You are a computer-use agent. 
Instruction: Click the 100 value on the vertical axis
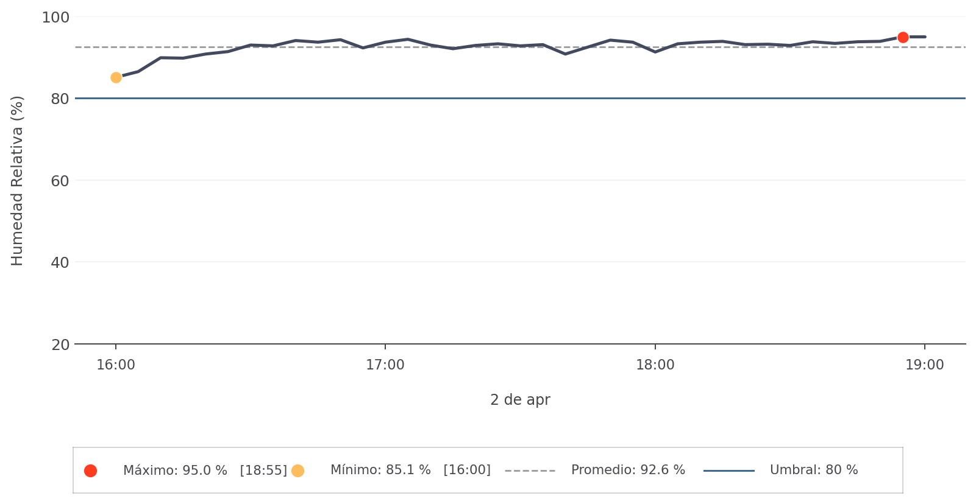click(55, 17)
